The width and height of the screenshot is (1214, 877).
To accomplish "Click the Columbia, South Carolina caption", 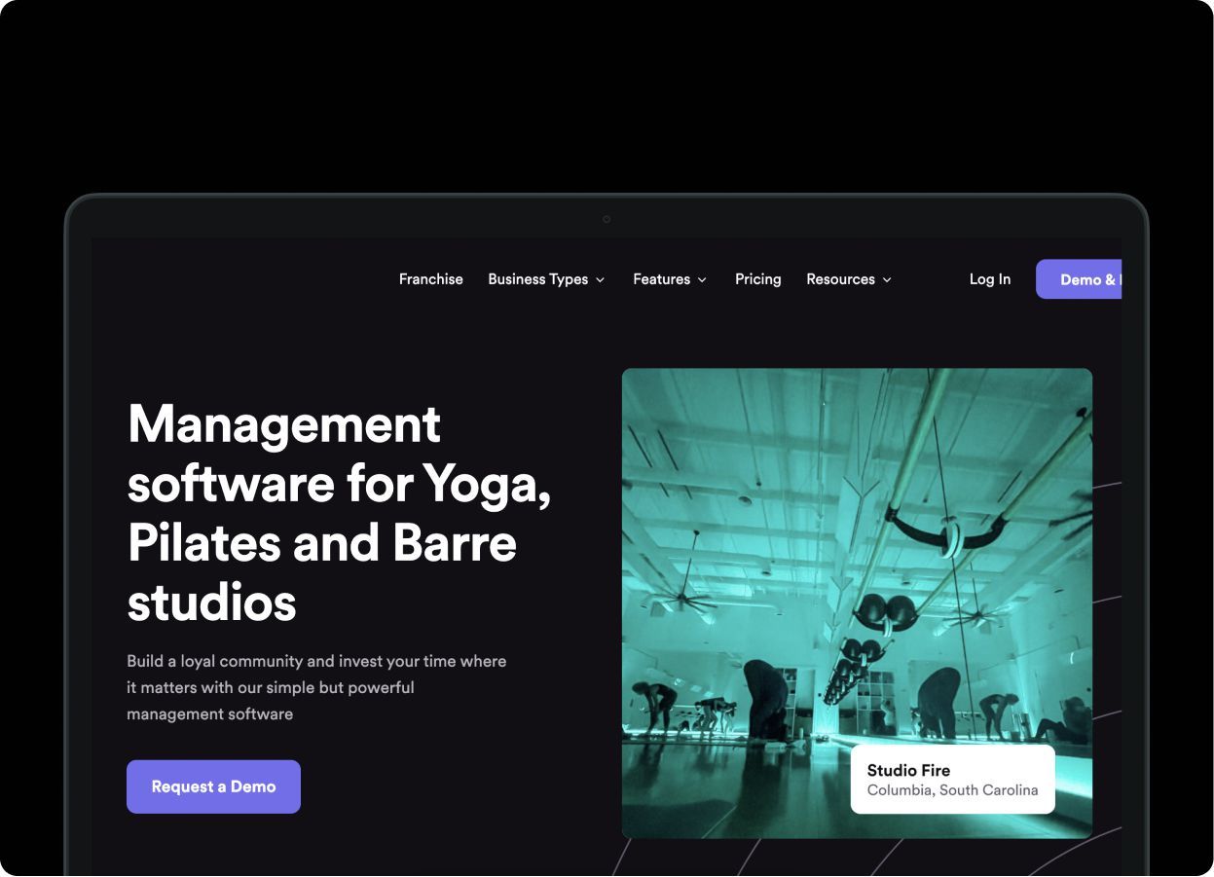I will (x=952, y=790).
